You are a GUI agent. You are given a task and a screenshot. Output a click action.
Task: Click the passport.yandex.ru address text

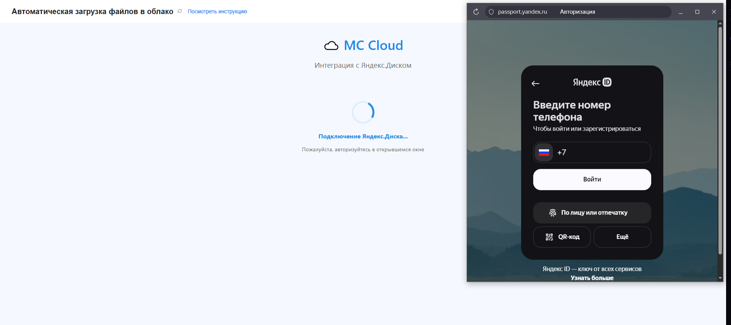tap(522, 12)
